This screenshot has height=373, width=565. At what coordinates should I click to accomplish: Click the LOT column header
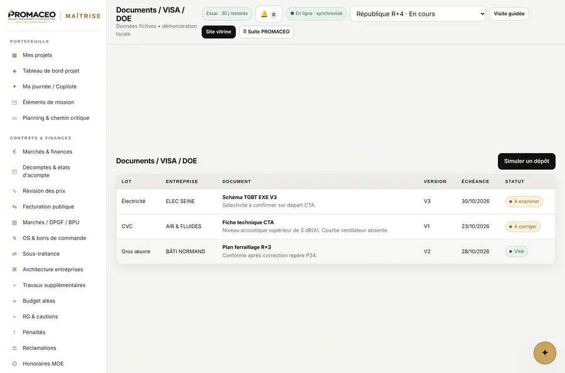[x=126, y=181]
